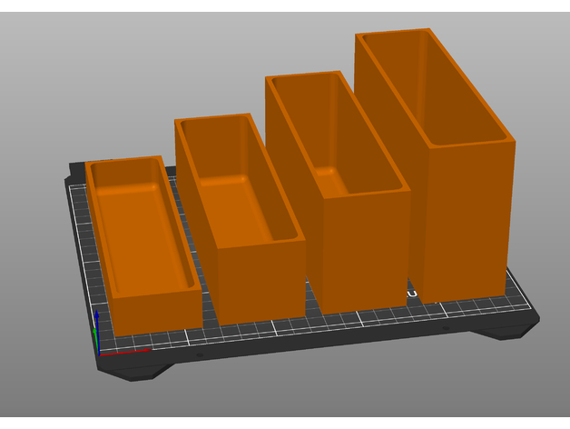Image resolution: width=570 pixels, height=429 pixels.
Task: Click the blue Z axis arrow
Action: coord(97,320)
